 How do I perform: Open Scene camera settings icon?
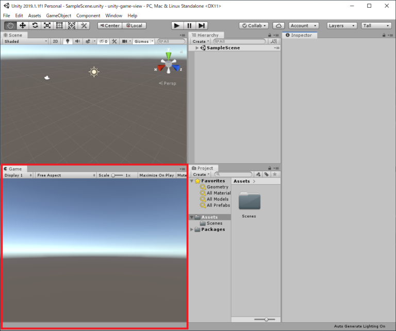125,41
